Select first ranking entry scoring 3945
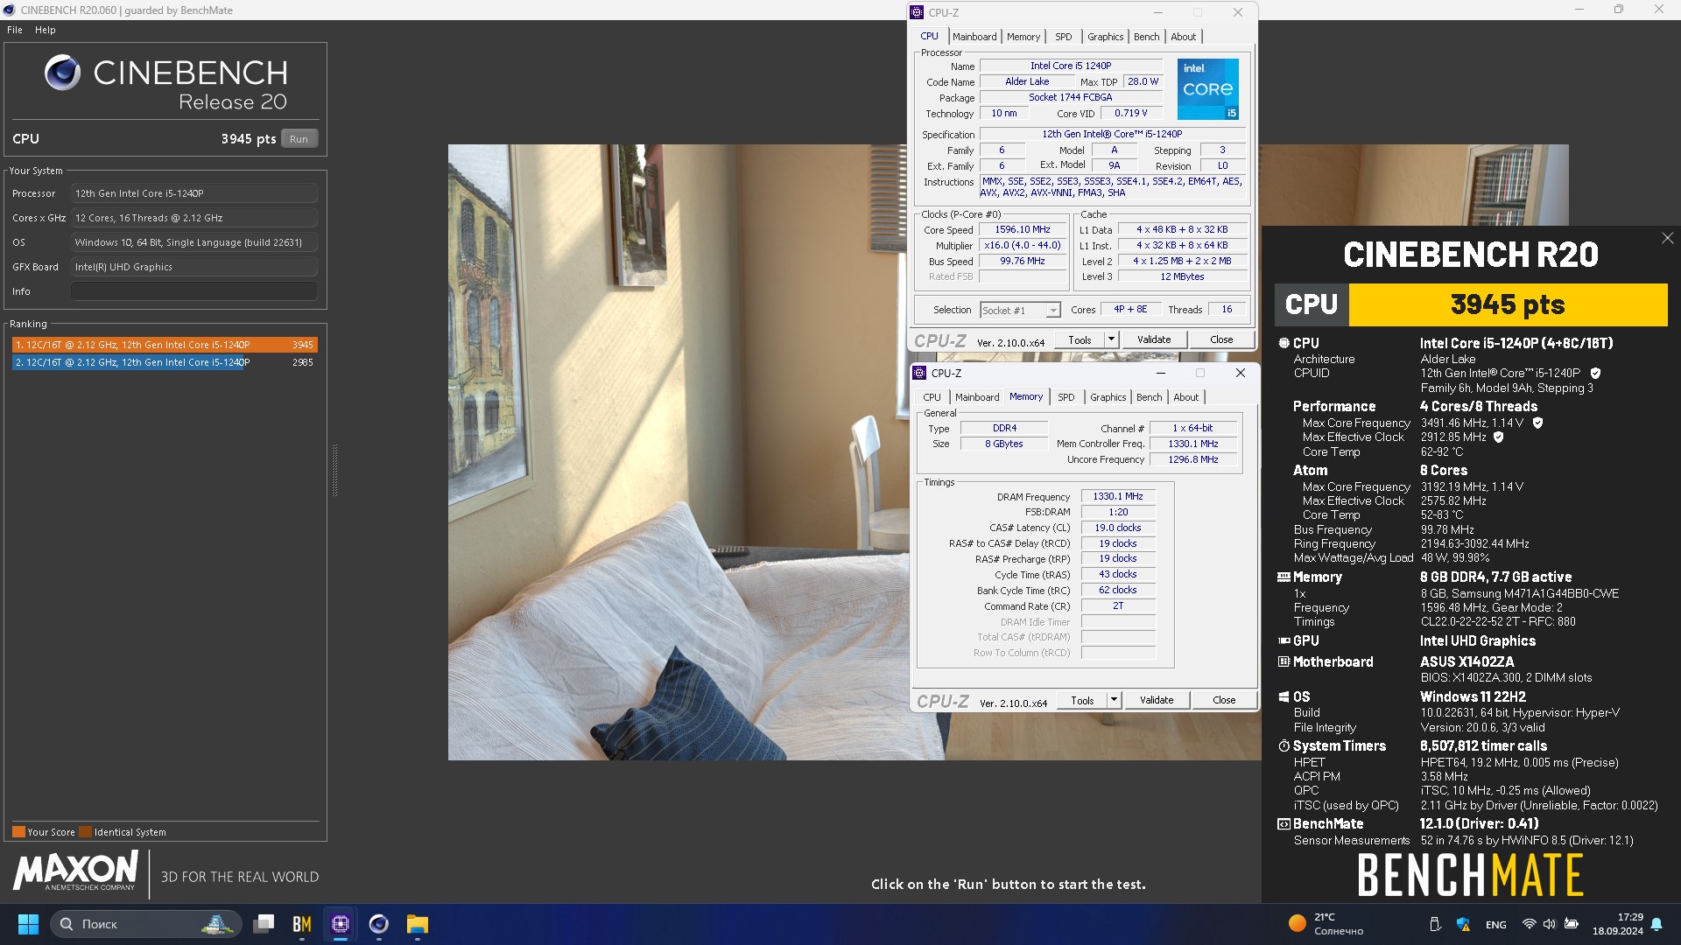 coord(165,345)
